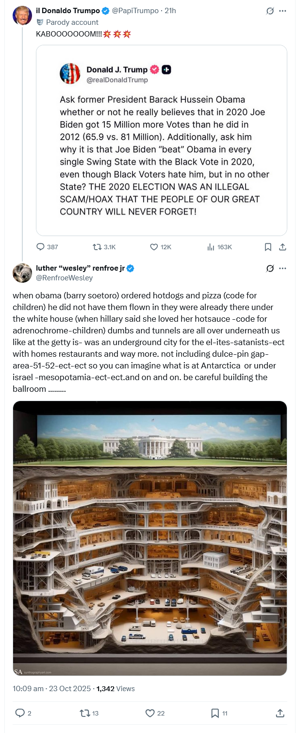Open more options for luther renfroe's post

click(282, 268)
